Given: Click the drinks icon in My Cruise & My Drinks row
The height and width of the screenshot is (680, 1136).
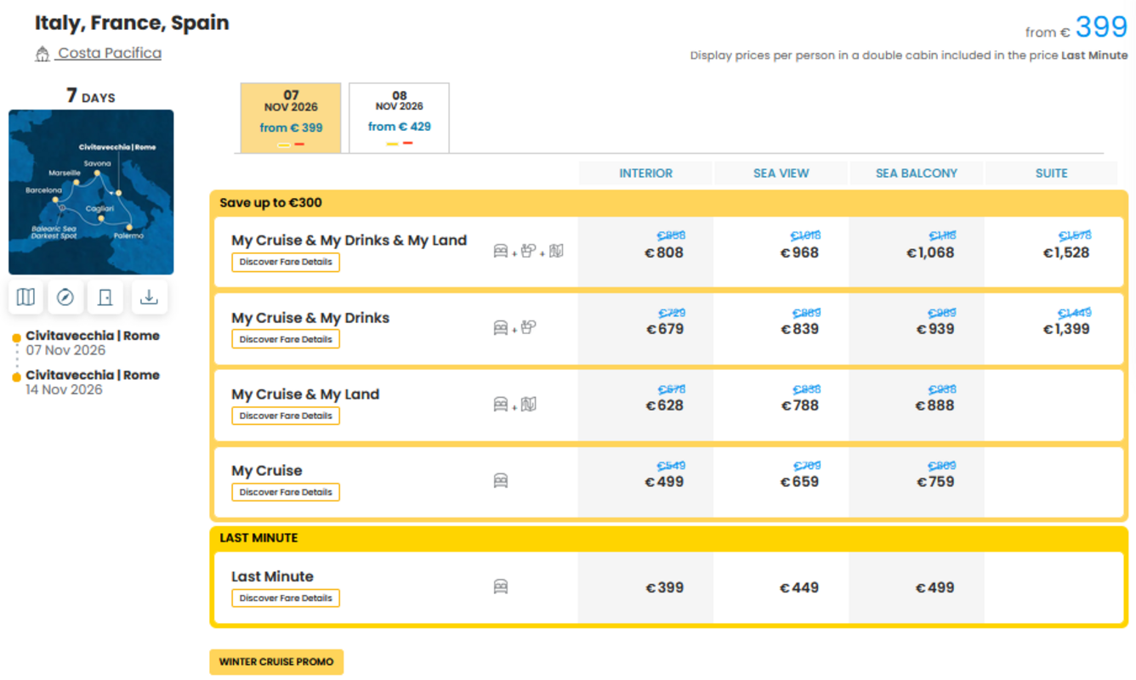Looking at the screenshot, I should tap(529, 327).
